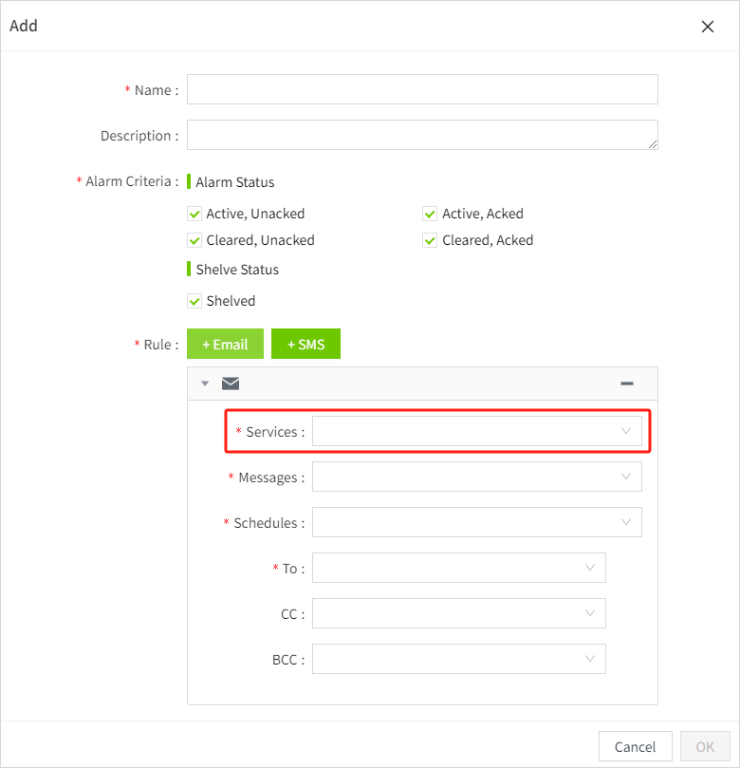Remove the email rule with minus icon
740x768 pixels.
click(x=626, y=384)
